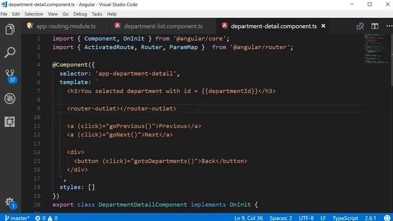393x221 pixels.
Task: Select the department-detail.component.ts tab
Action: pyautogui.click(x=273, y=26)
